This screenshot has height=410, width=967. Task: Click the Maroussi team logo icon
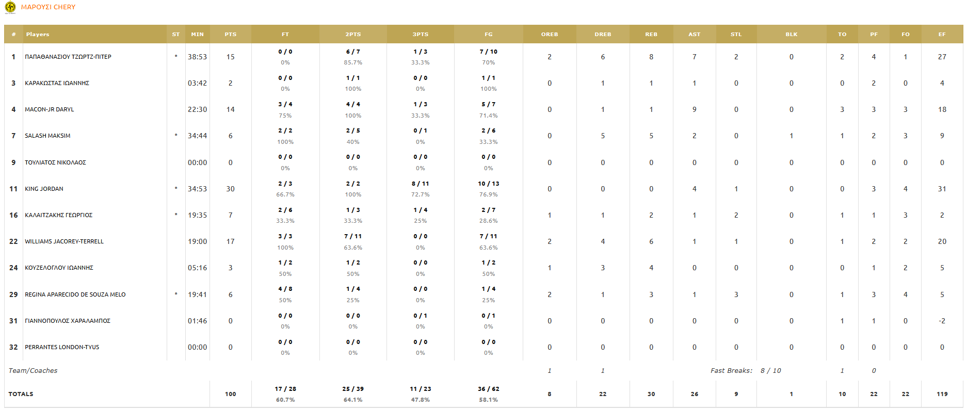(x=10, y=7)
